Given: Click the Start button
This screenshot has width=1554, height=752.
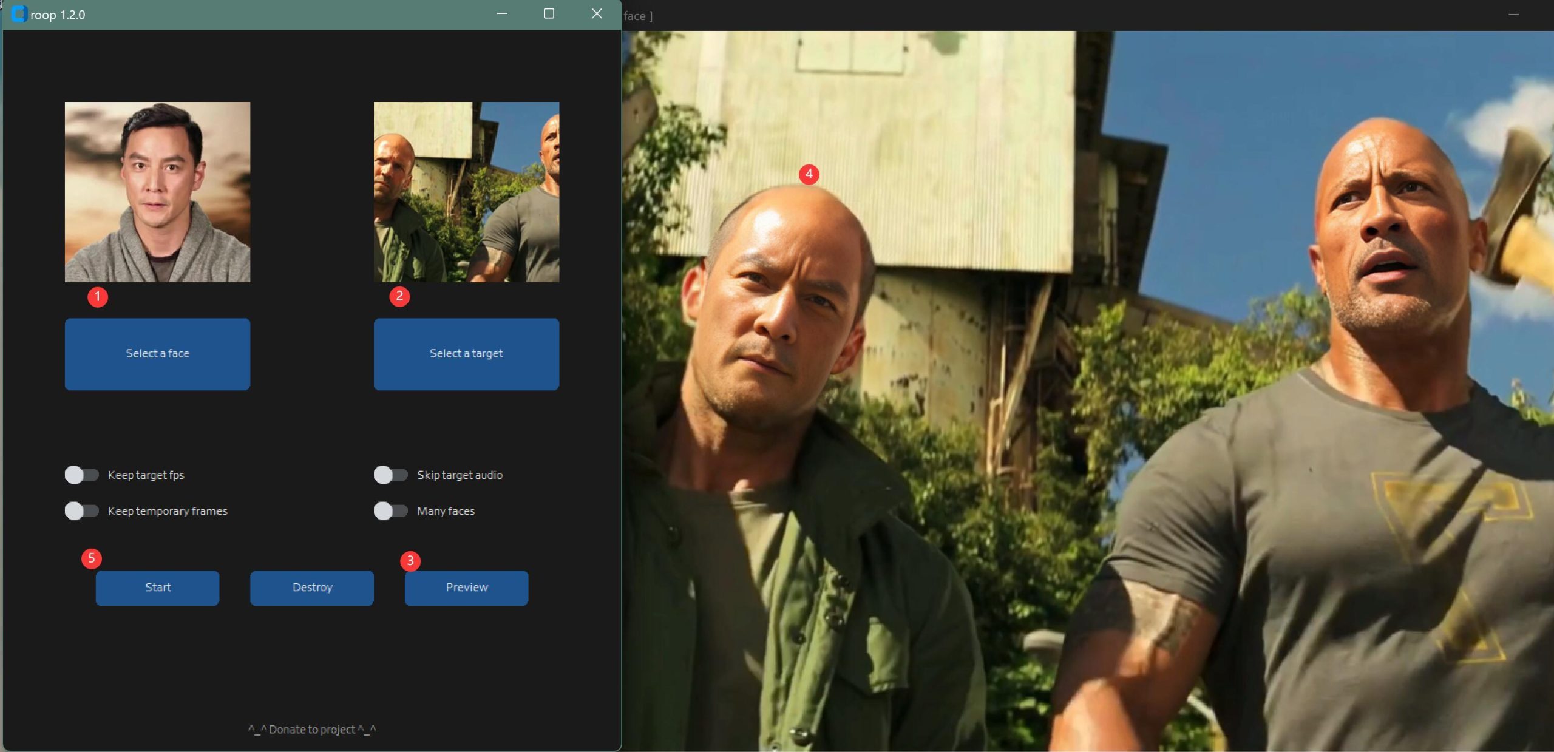Looking at the screenshot, I should pos(157,588).
